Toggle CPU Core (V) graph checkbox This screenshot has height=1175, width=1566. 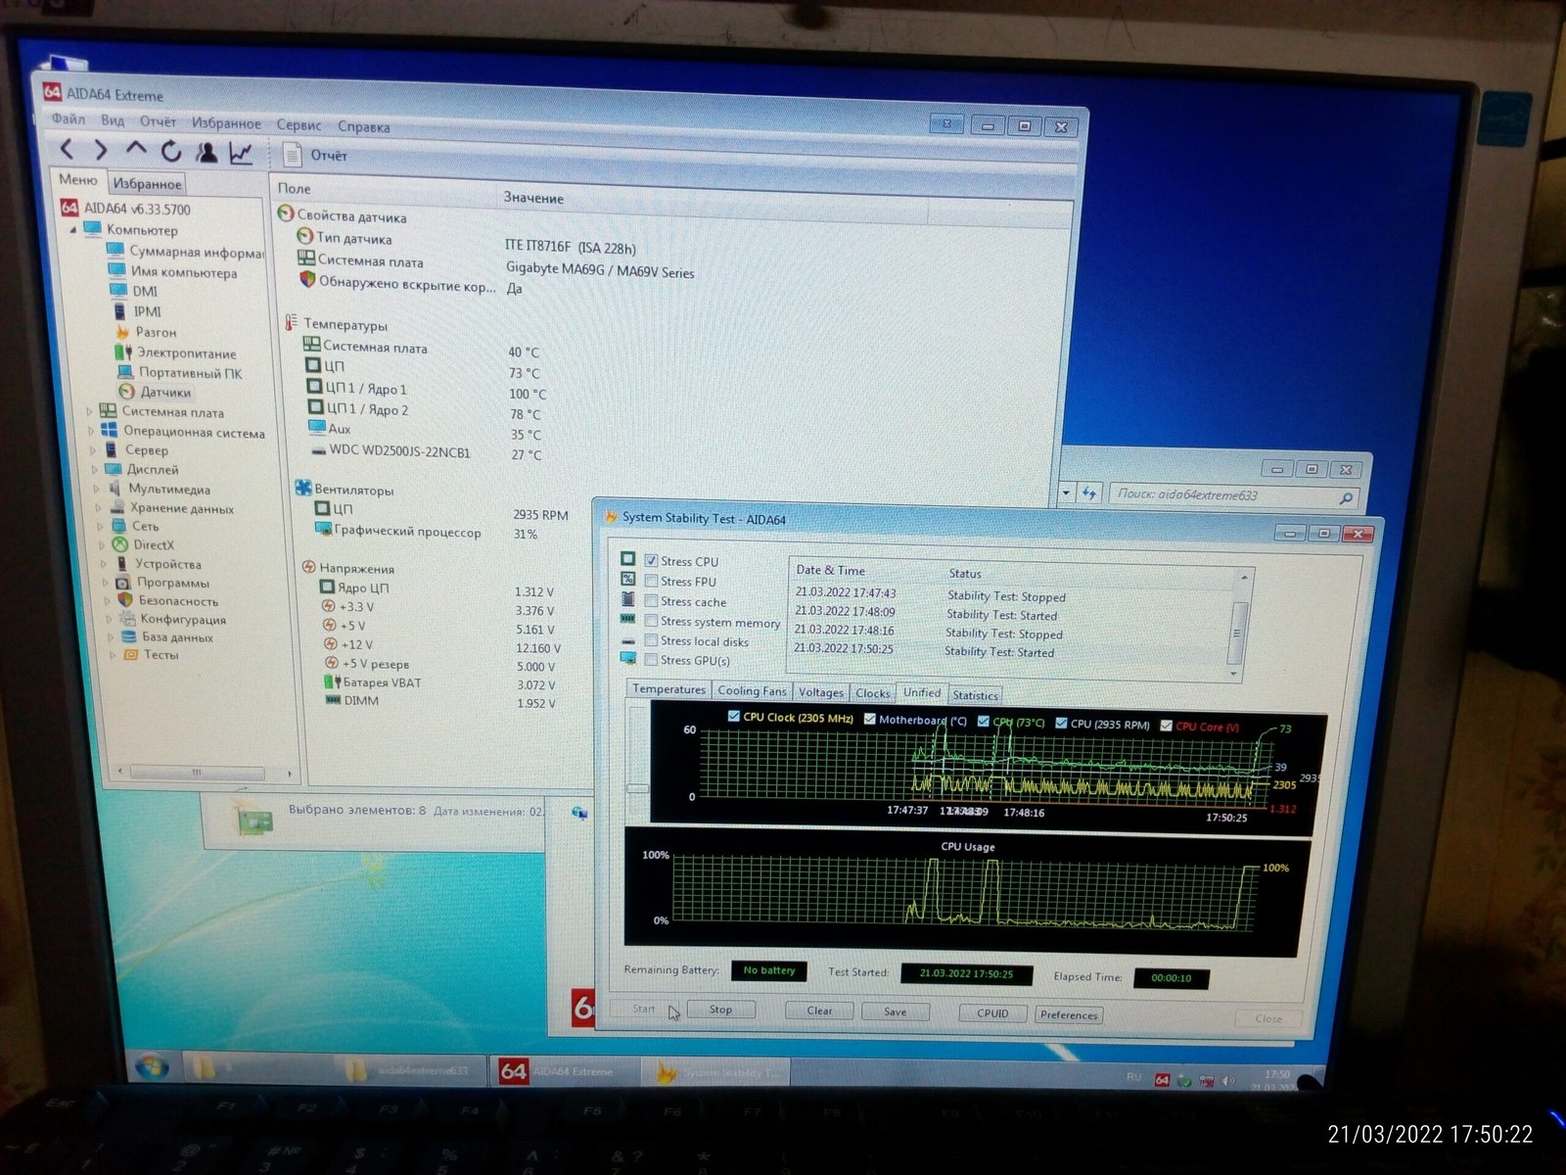[x=1166, y=726]
